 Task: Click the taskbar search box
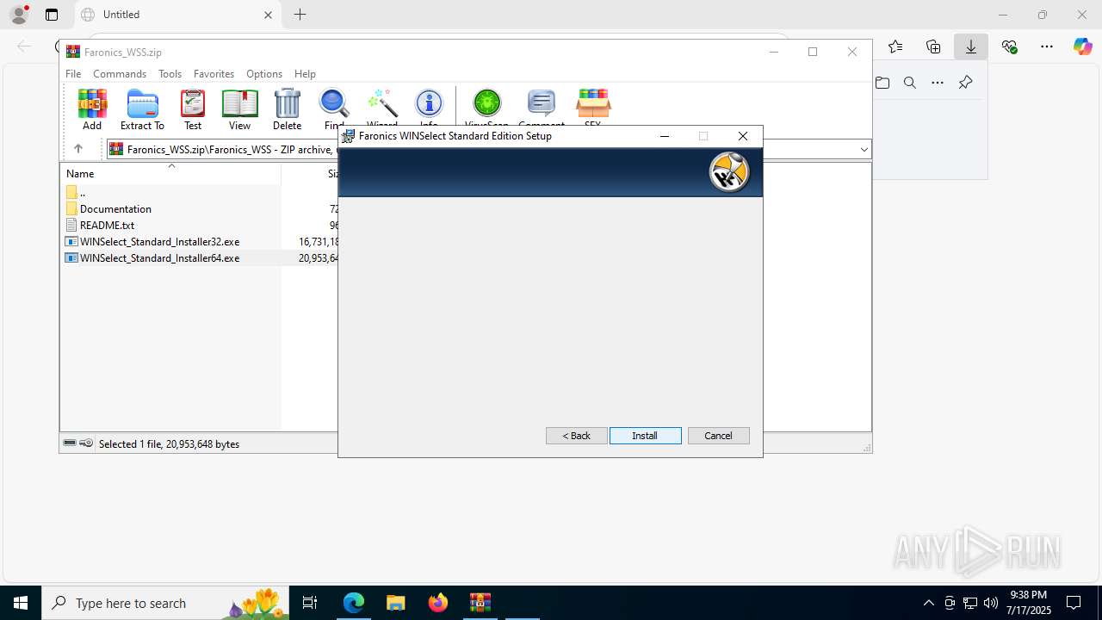(x=166, y=603)
